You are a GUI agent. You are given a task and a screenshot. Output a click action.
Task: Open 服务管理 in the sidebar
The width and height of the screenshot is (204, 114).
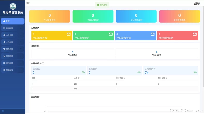point(12,49)
